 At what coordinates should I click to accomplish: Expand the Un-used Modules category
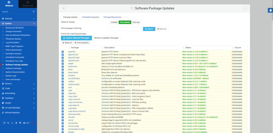click(18, 108)
